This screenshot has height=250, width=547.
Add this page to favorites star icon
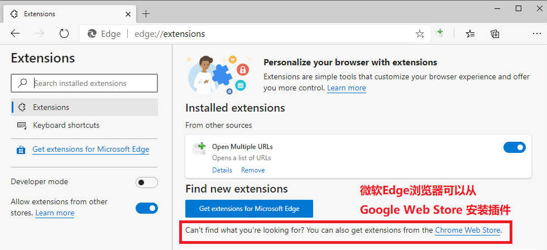click(x=420, y=34)
